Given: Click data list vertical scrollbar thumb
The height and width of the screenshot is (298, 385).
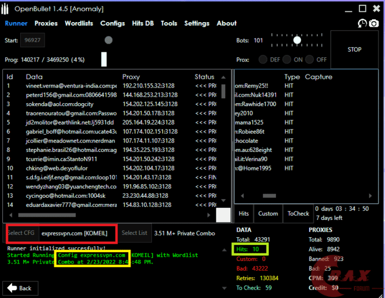Looking at the screenshot, I should click(223, 91).
